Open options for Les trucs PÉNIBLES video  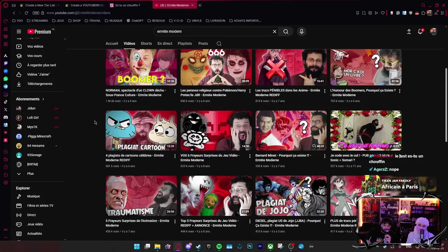point(325,91)
